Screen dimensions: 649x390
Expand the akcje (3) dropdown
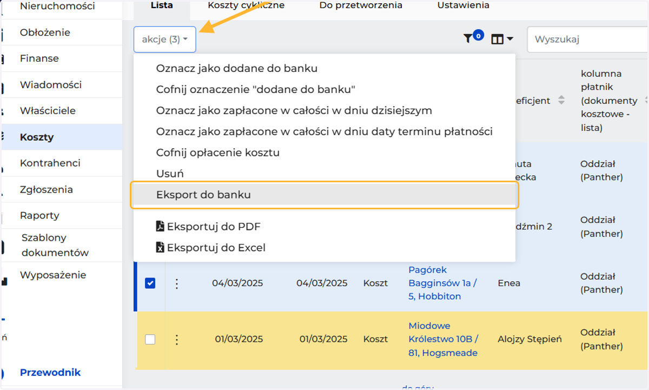(165, 39)
